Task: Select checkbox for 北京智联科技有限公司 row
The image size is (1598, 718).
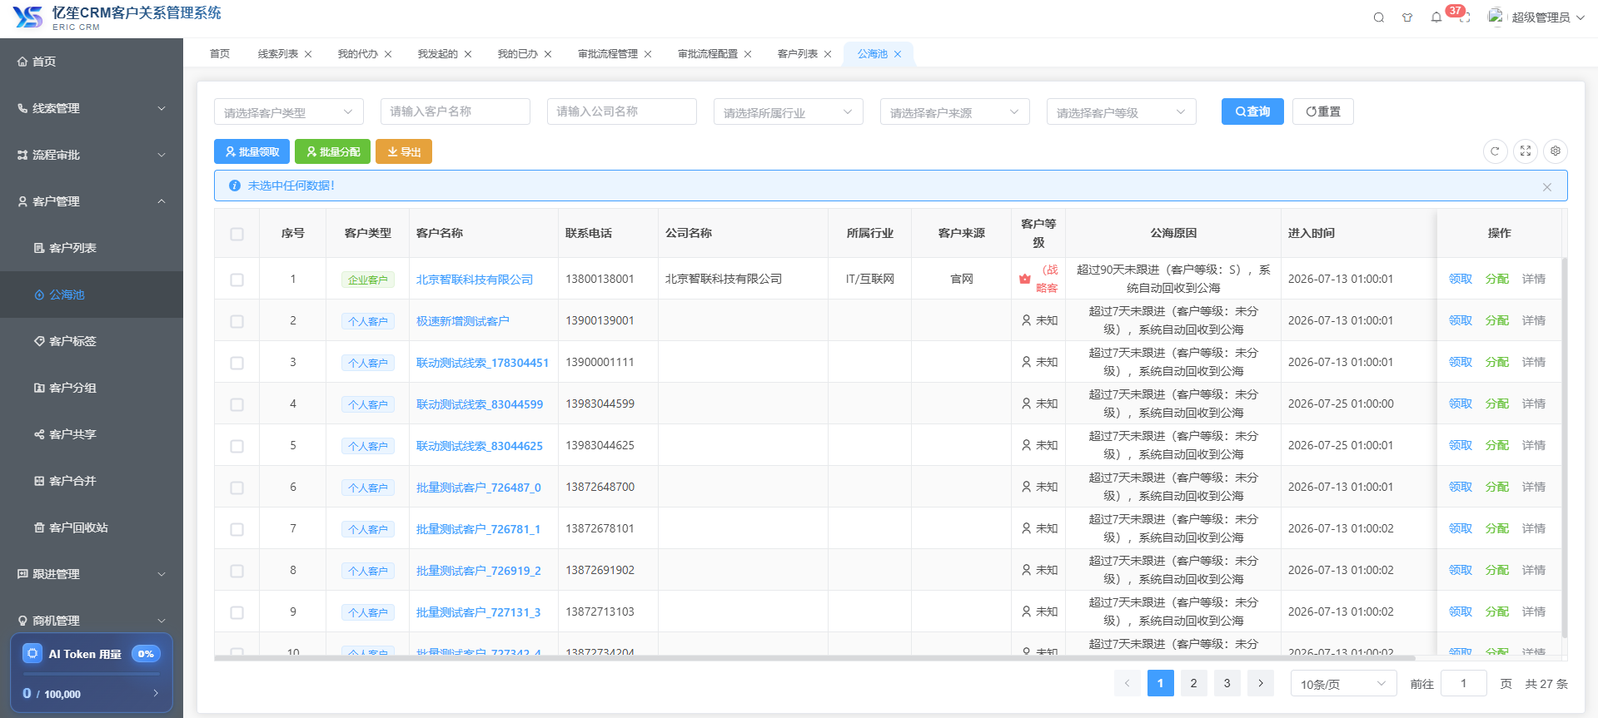Action: 237,280
